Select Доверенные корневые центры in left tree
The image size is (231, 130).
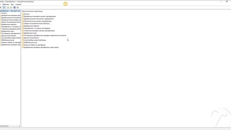11,15
